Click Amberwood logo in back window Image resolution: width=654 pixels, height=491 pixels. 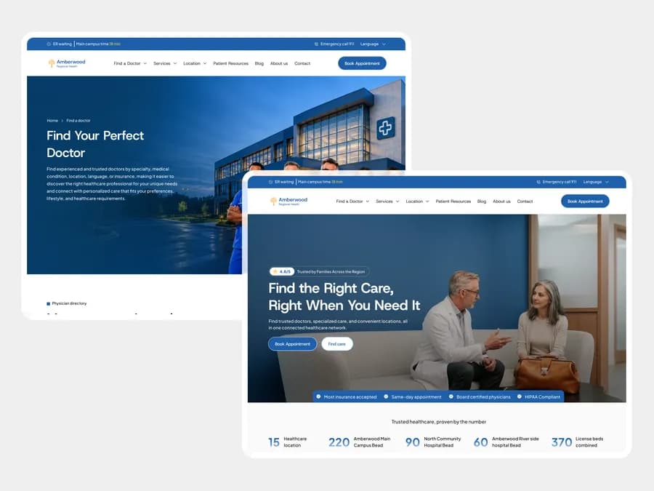coord(67,63)
